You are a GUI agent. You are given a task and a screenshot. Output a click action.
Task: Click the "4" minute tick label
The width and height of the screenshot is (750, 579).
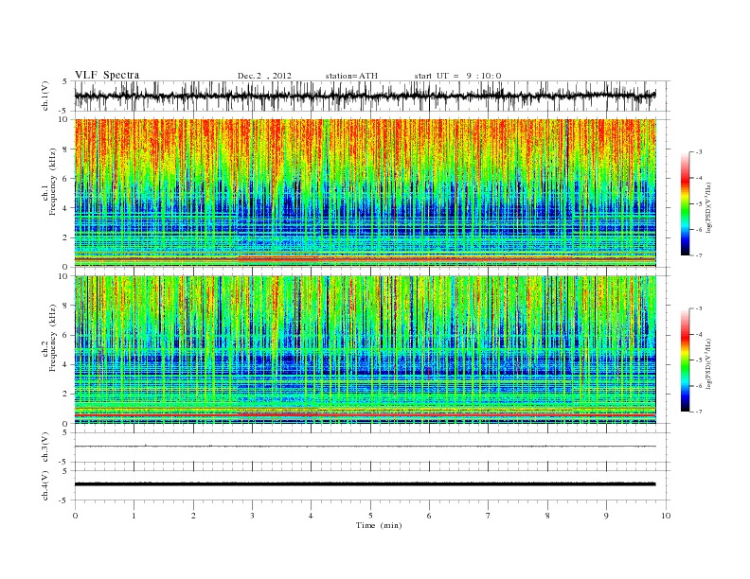(x=311, y=516)
